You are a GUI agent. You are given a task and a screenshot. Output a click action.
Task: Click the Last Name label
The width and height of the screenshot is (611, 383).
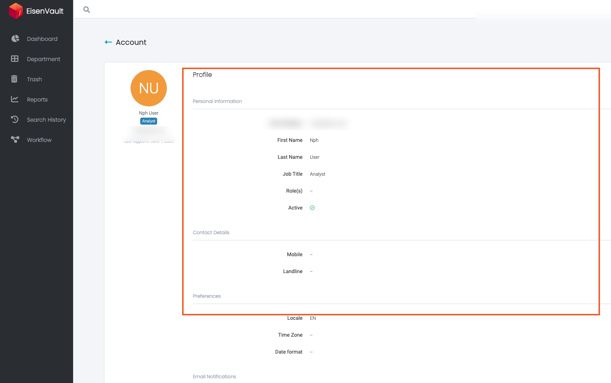click(290, 157)
